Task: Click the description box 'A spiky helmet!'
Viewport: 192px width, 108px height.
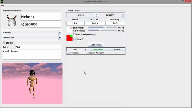Action: [32, 55]
